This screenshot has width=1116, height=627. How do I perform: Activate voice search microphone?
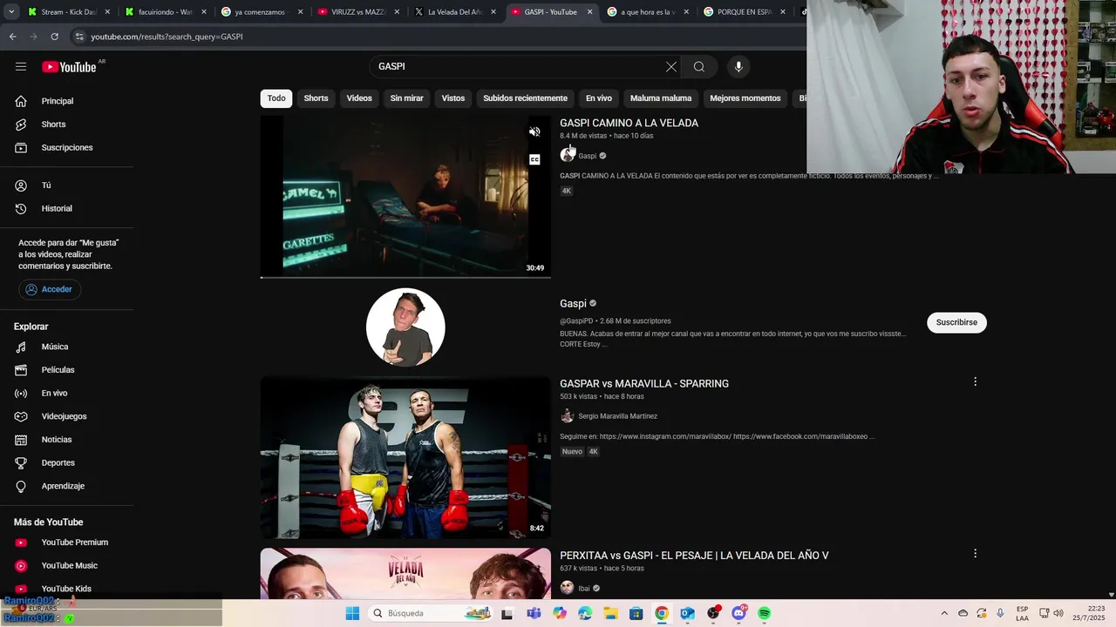click(x=738, y=66)
